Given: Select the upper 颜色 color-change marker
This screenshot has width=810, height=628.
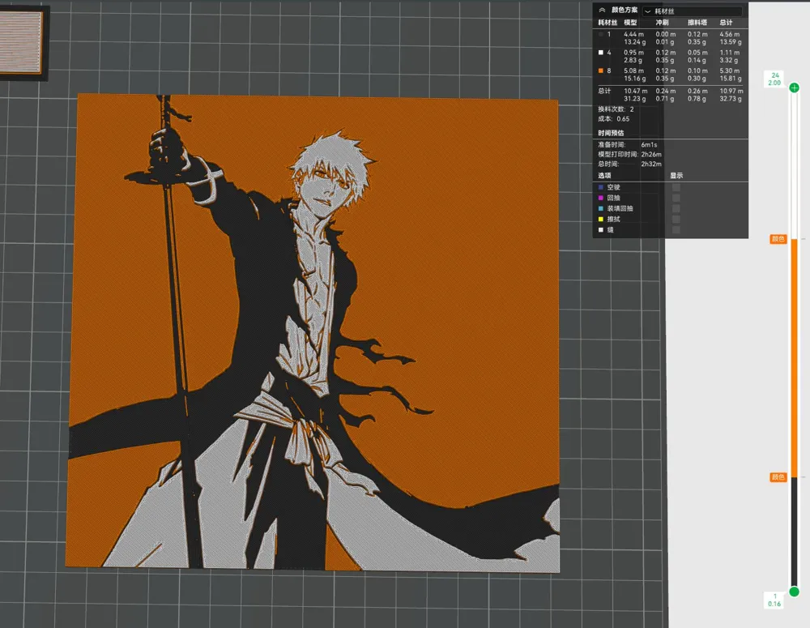Looking at the screenshot, I should click(778, 239).
